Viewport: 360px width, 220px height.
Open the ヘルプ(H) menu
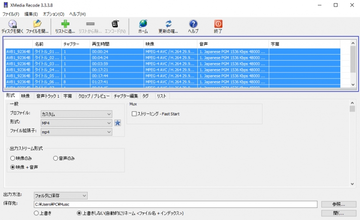point(77,14)
